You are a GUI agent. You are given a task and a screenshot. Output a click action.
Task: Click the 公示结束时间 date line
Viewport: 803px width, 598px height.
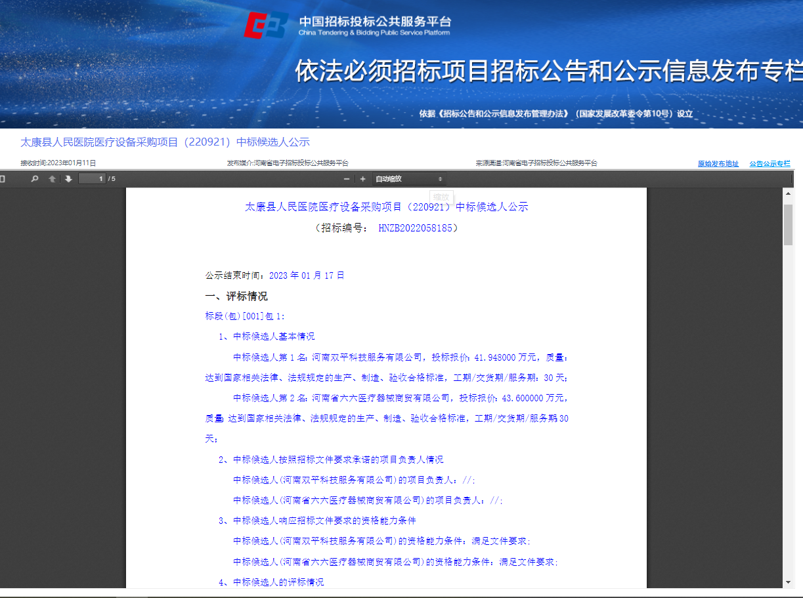pyautogui.click(x=274, y=275)
